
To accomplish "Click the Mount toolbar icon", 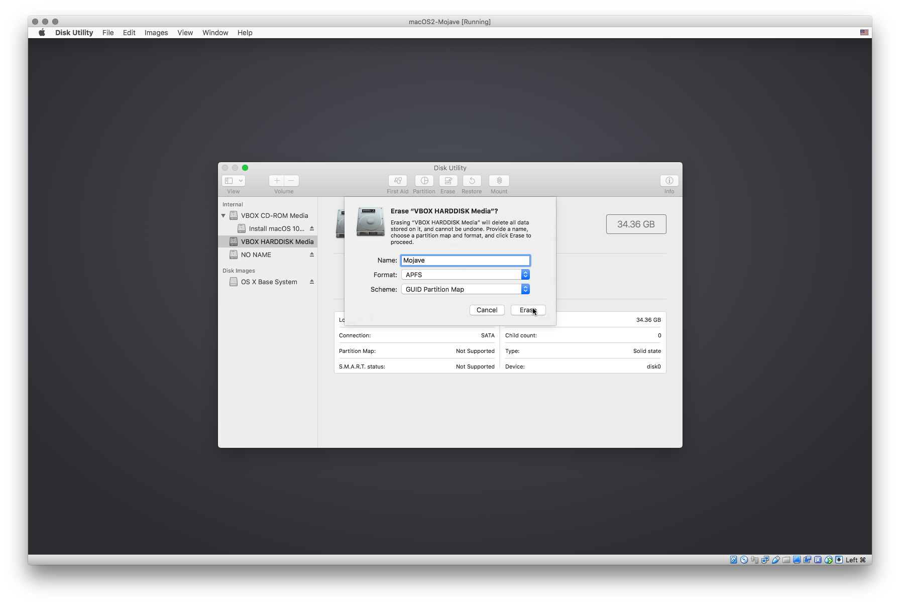I will click(499, 181).
